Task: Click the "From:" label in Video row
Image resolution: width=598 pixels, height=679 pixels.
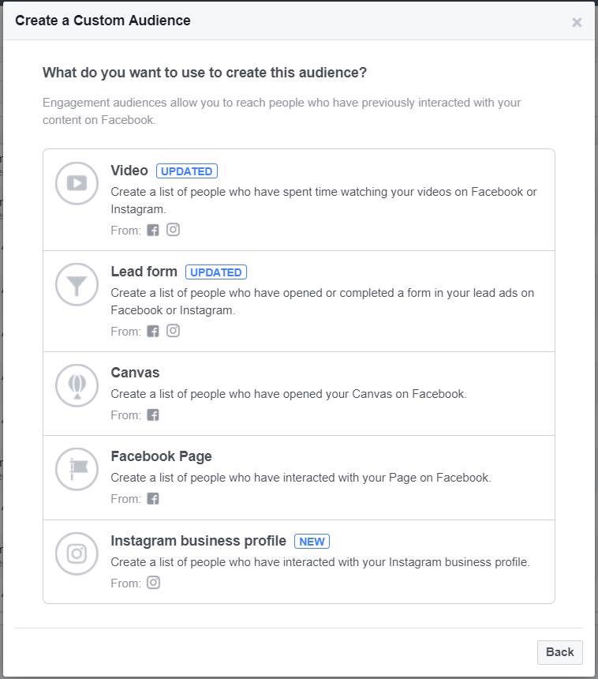Action: 126,231
